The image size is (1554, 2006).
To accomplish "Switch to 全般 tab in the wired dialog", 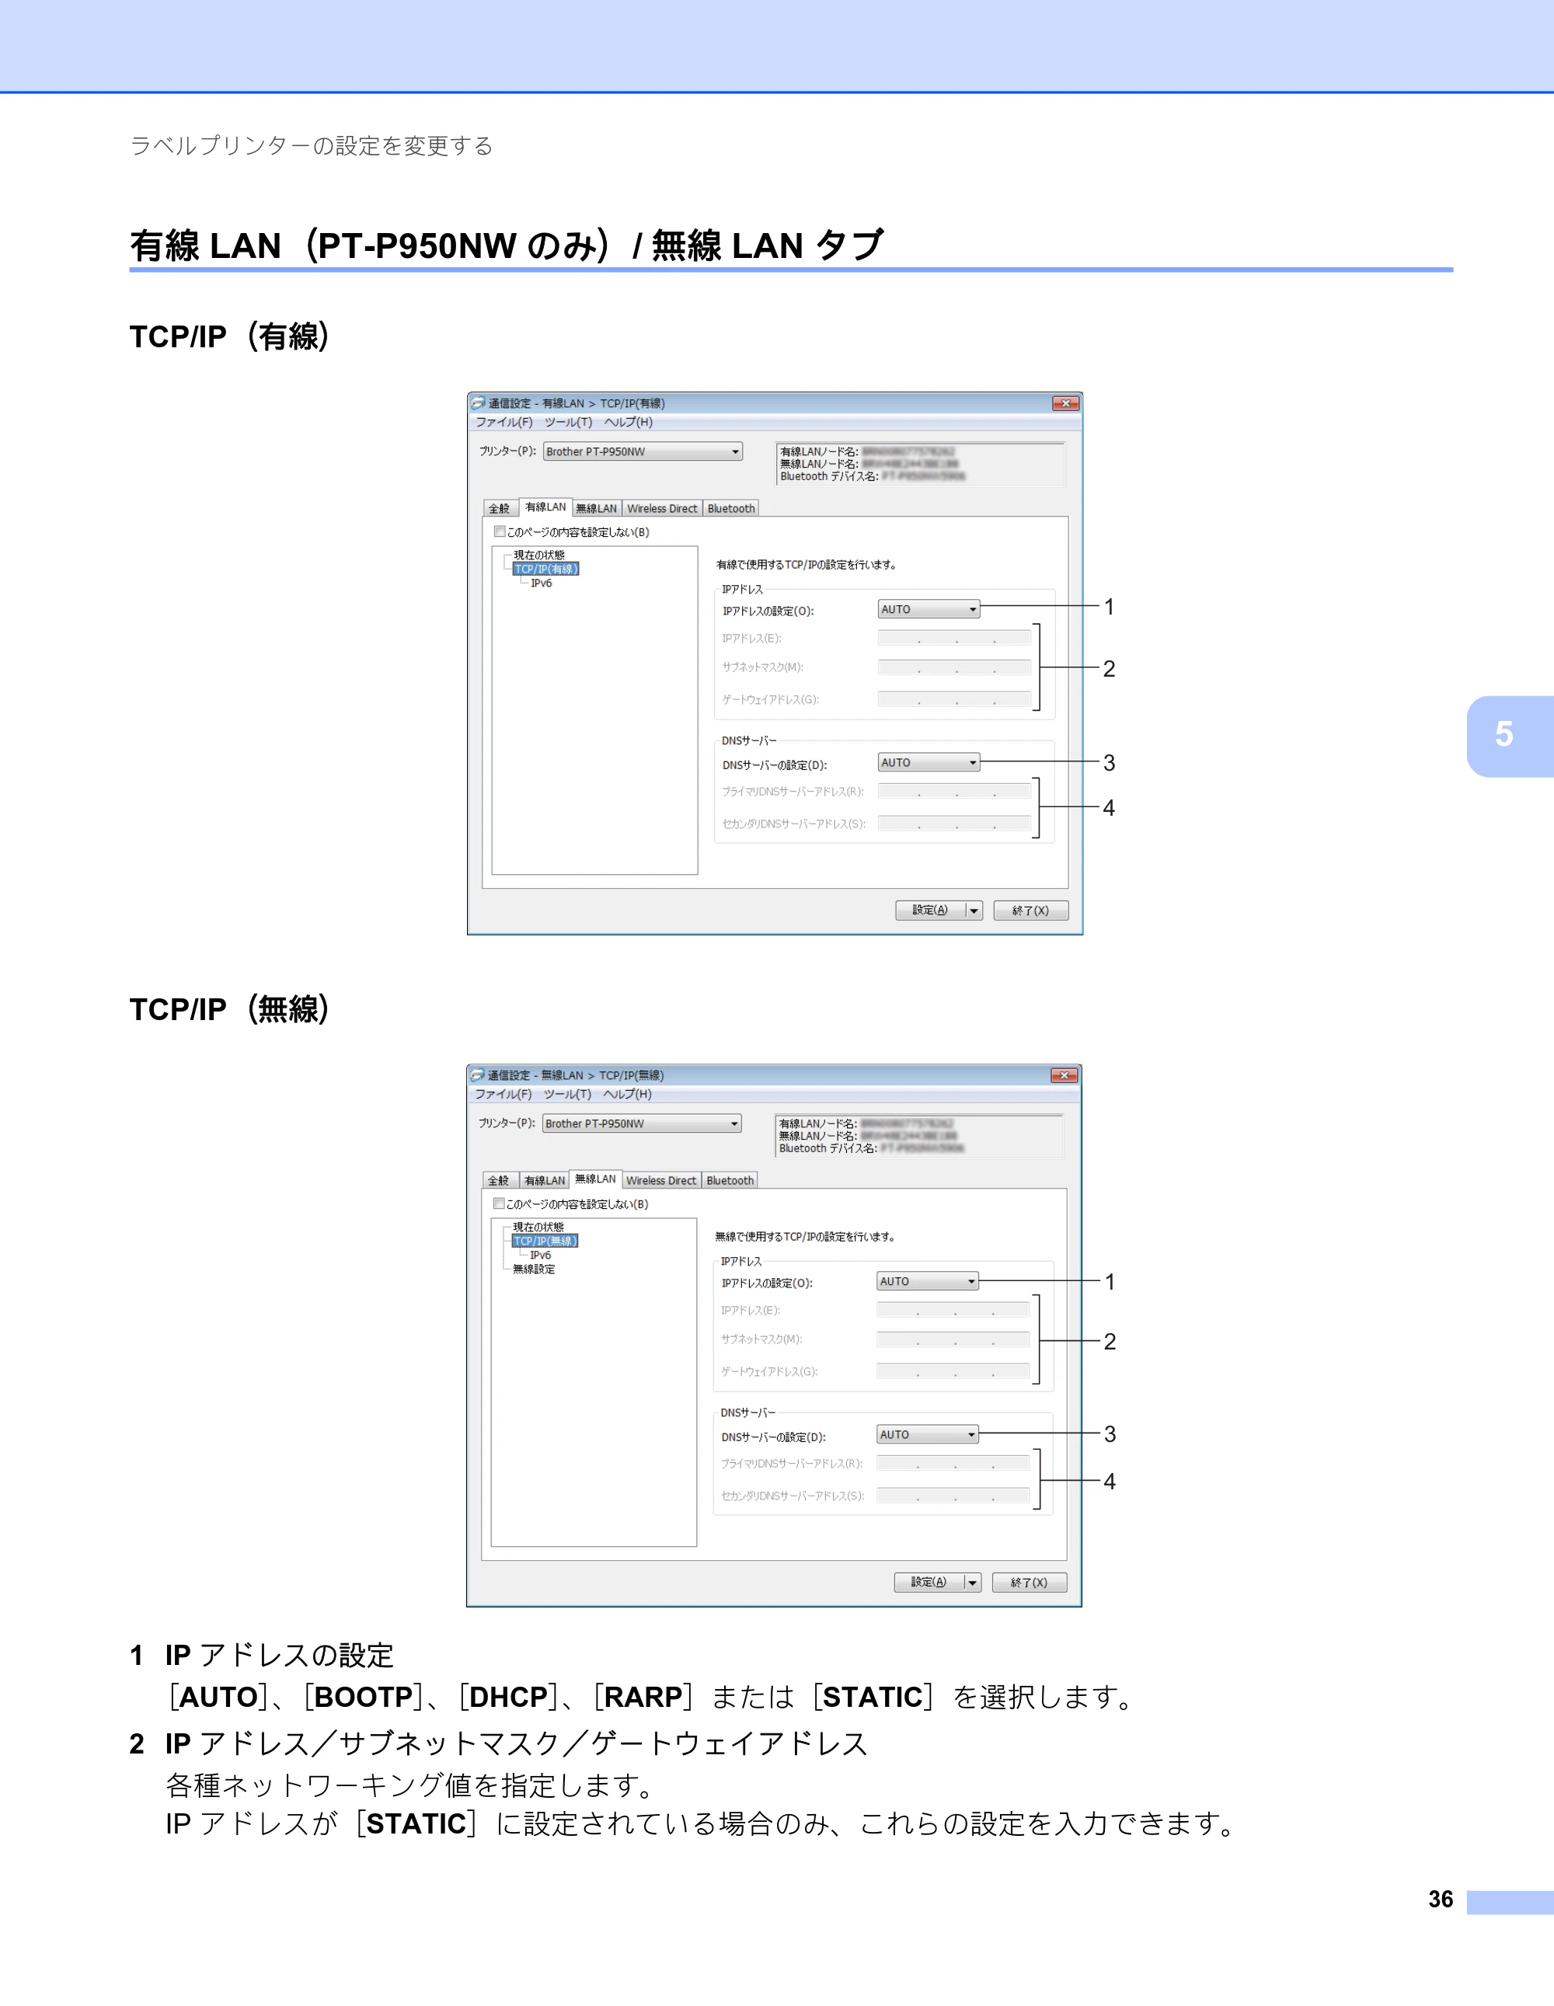I will (499, 509).
